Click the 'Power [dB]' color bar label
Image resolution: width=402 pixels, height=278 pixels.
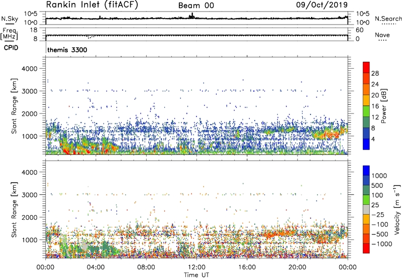pyautogui.click(x=383, y=106)
